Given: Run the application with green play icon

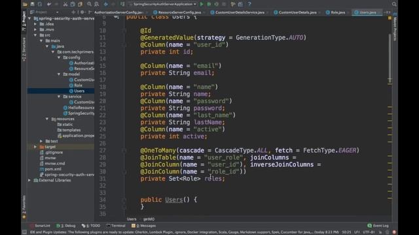Looking at the screenshot, I should (x=202, y=4).
